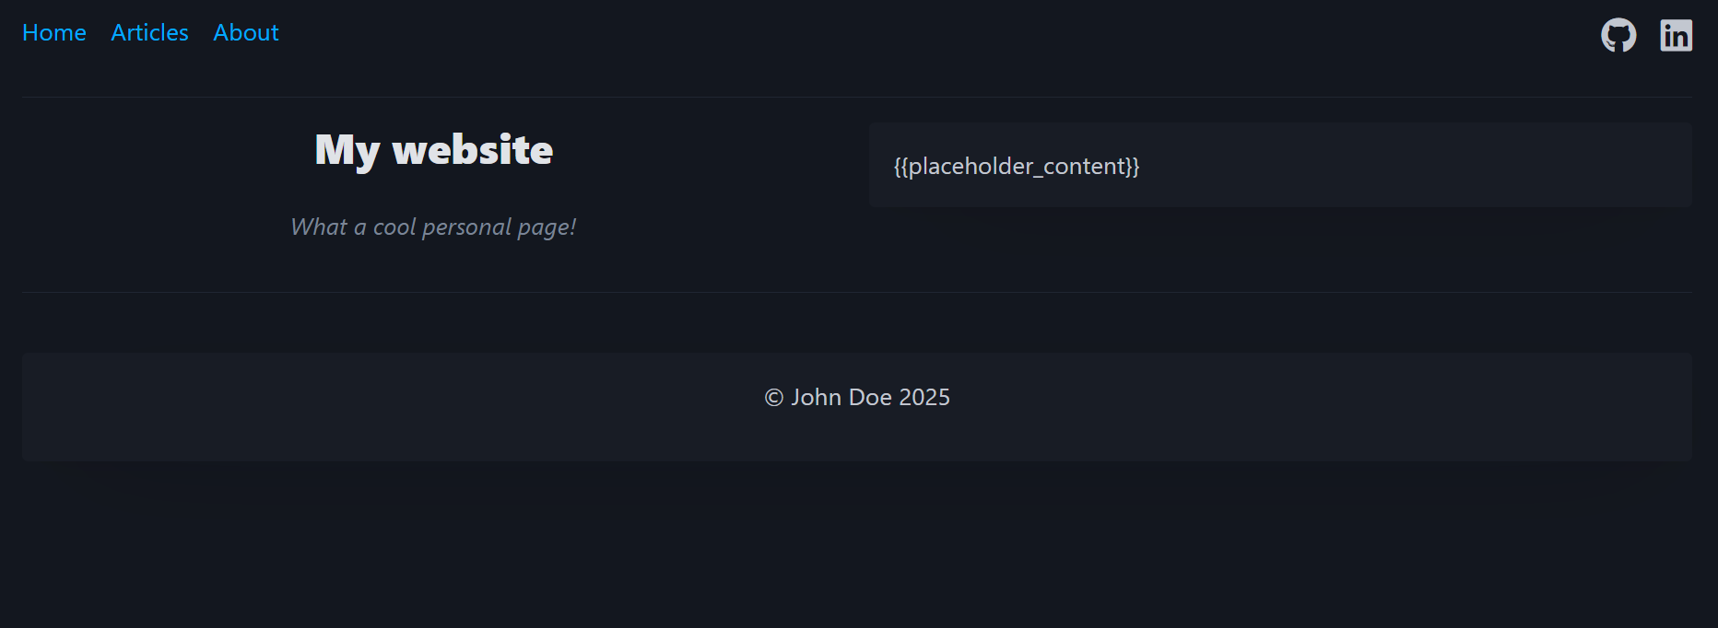Click the word "cool" in the tagline
1718x628 pixels.
point(394,227)
